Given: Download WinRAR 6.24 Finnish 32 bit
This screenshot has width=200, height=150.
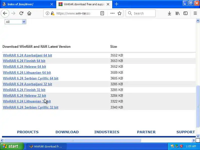Looking at the screenshot, I should tap(24, 90).
